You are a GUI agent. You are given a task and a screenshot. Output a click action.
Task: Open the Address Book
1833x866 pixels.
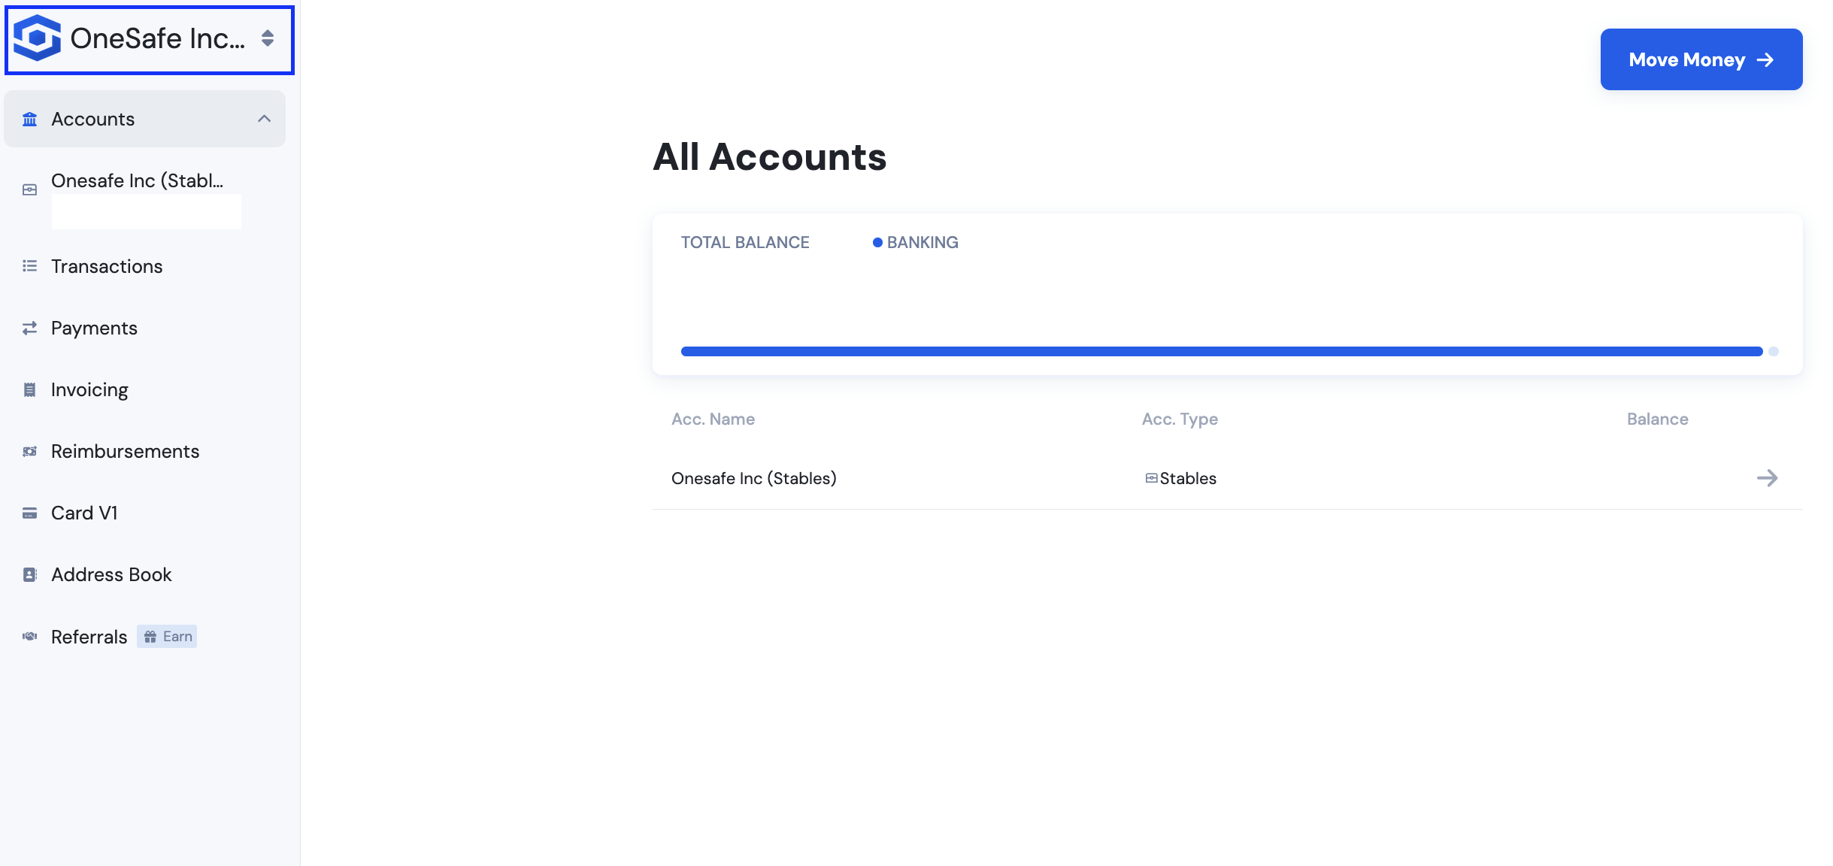point(111,574)
